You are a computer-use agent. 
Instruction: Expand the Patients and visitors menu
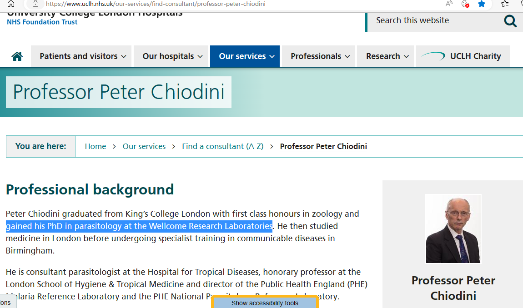(81, 56)
